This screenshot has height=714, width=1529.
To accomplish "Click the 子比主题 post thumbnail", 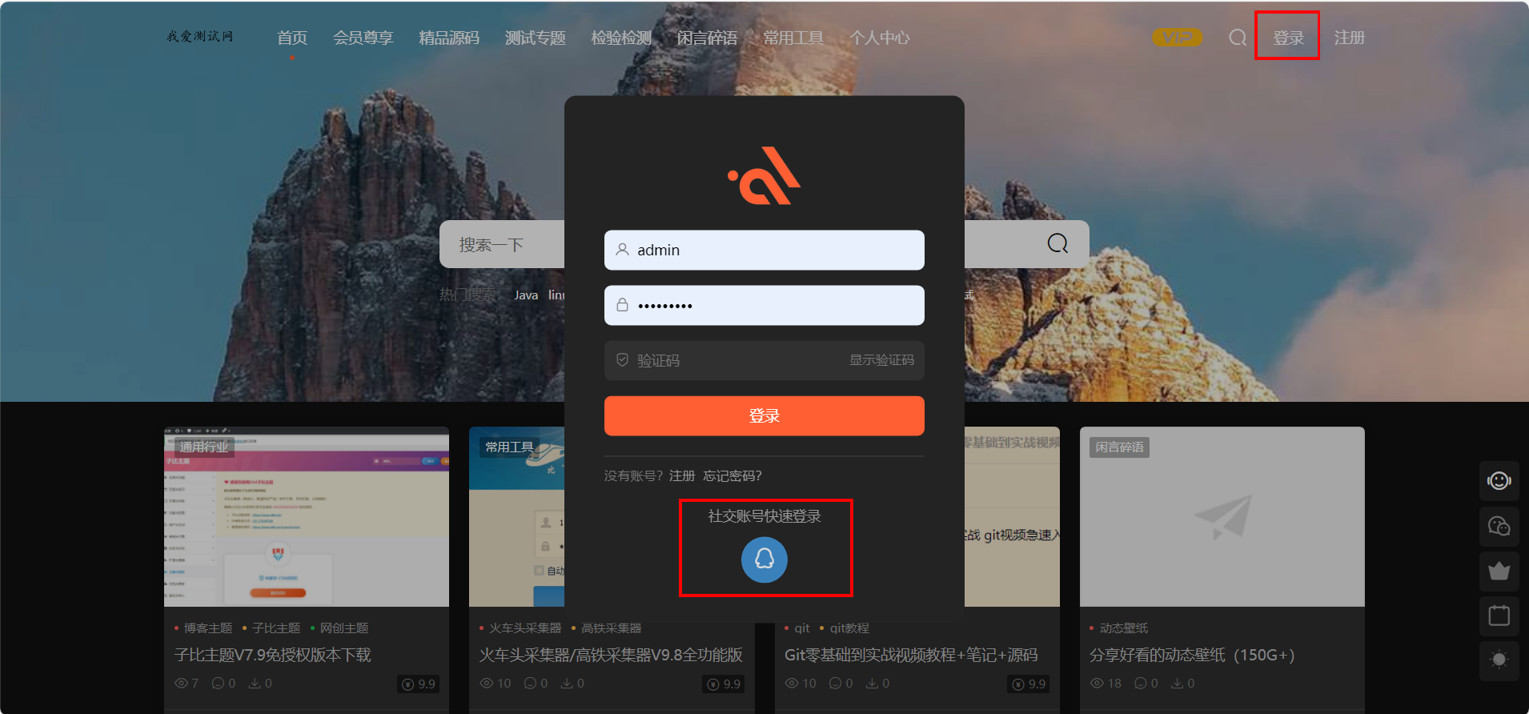I will (307, 516).
